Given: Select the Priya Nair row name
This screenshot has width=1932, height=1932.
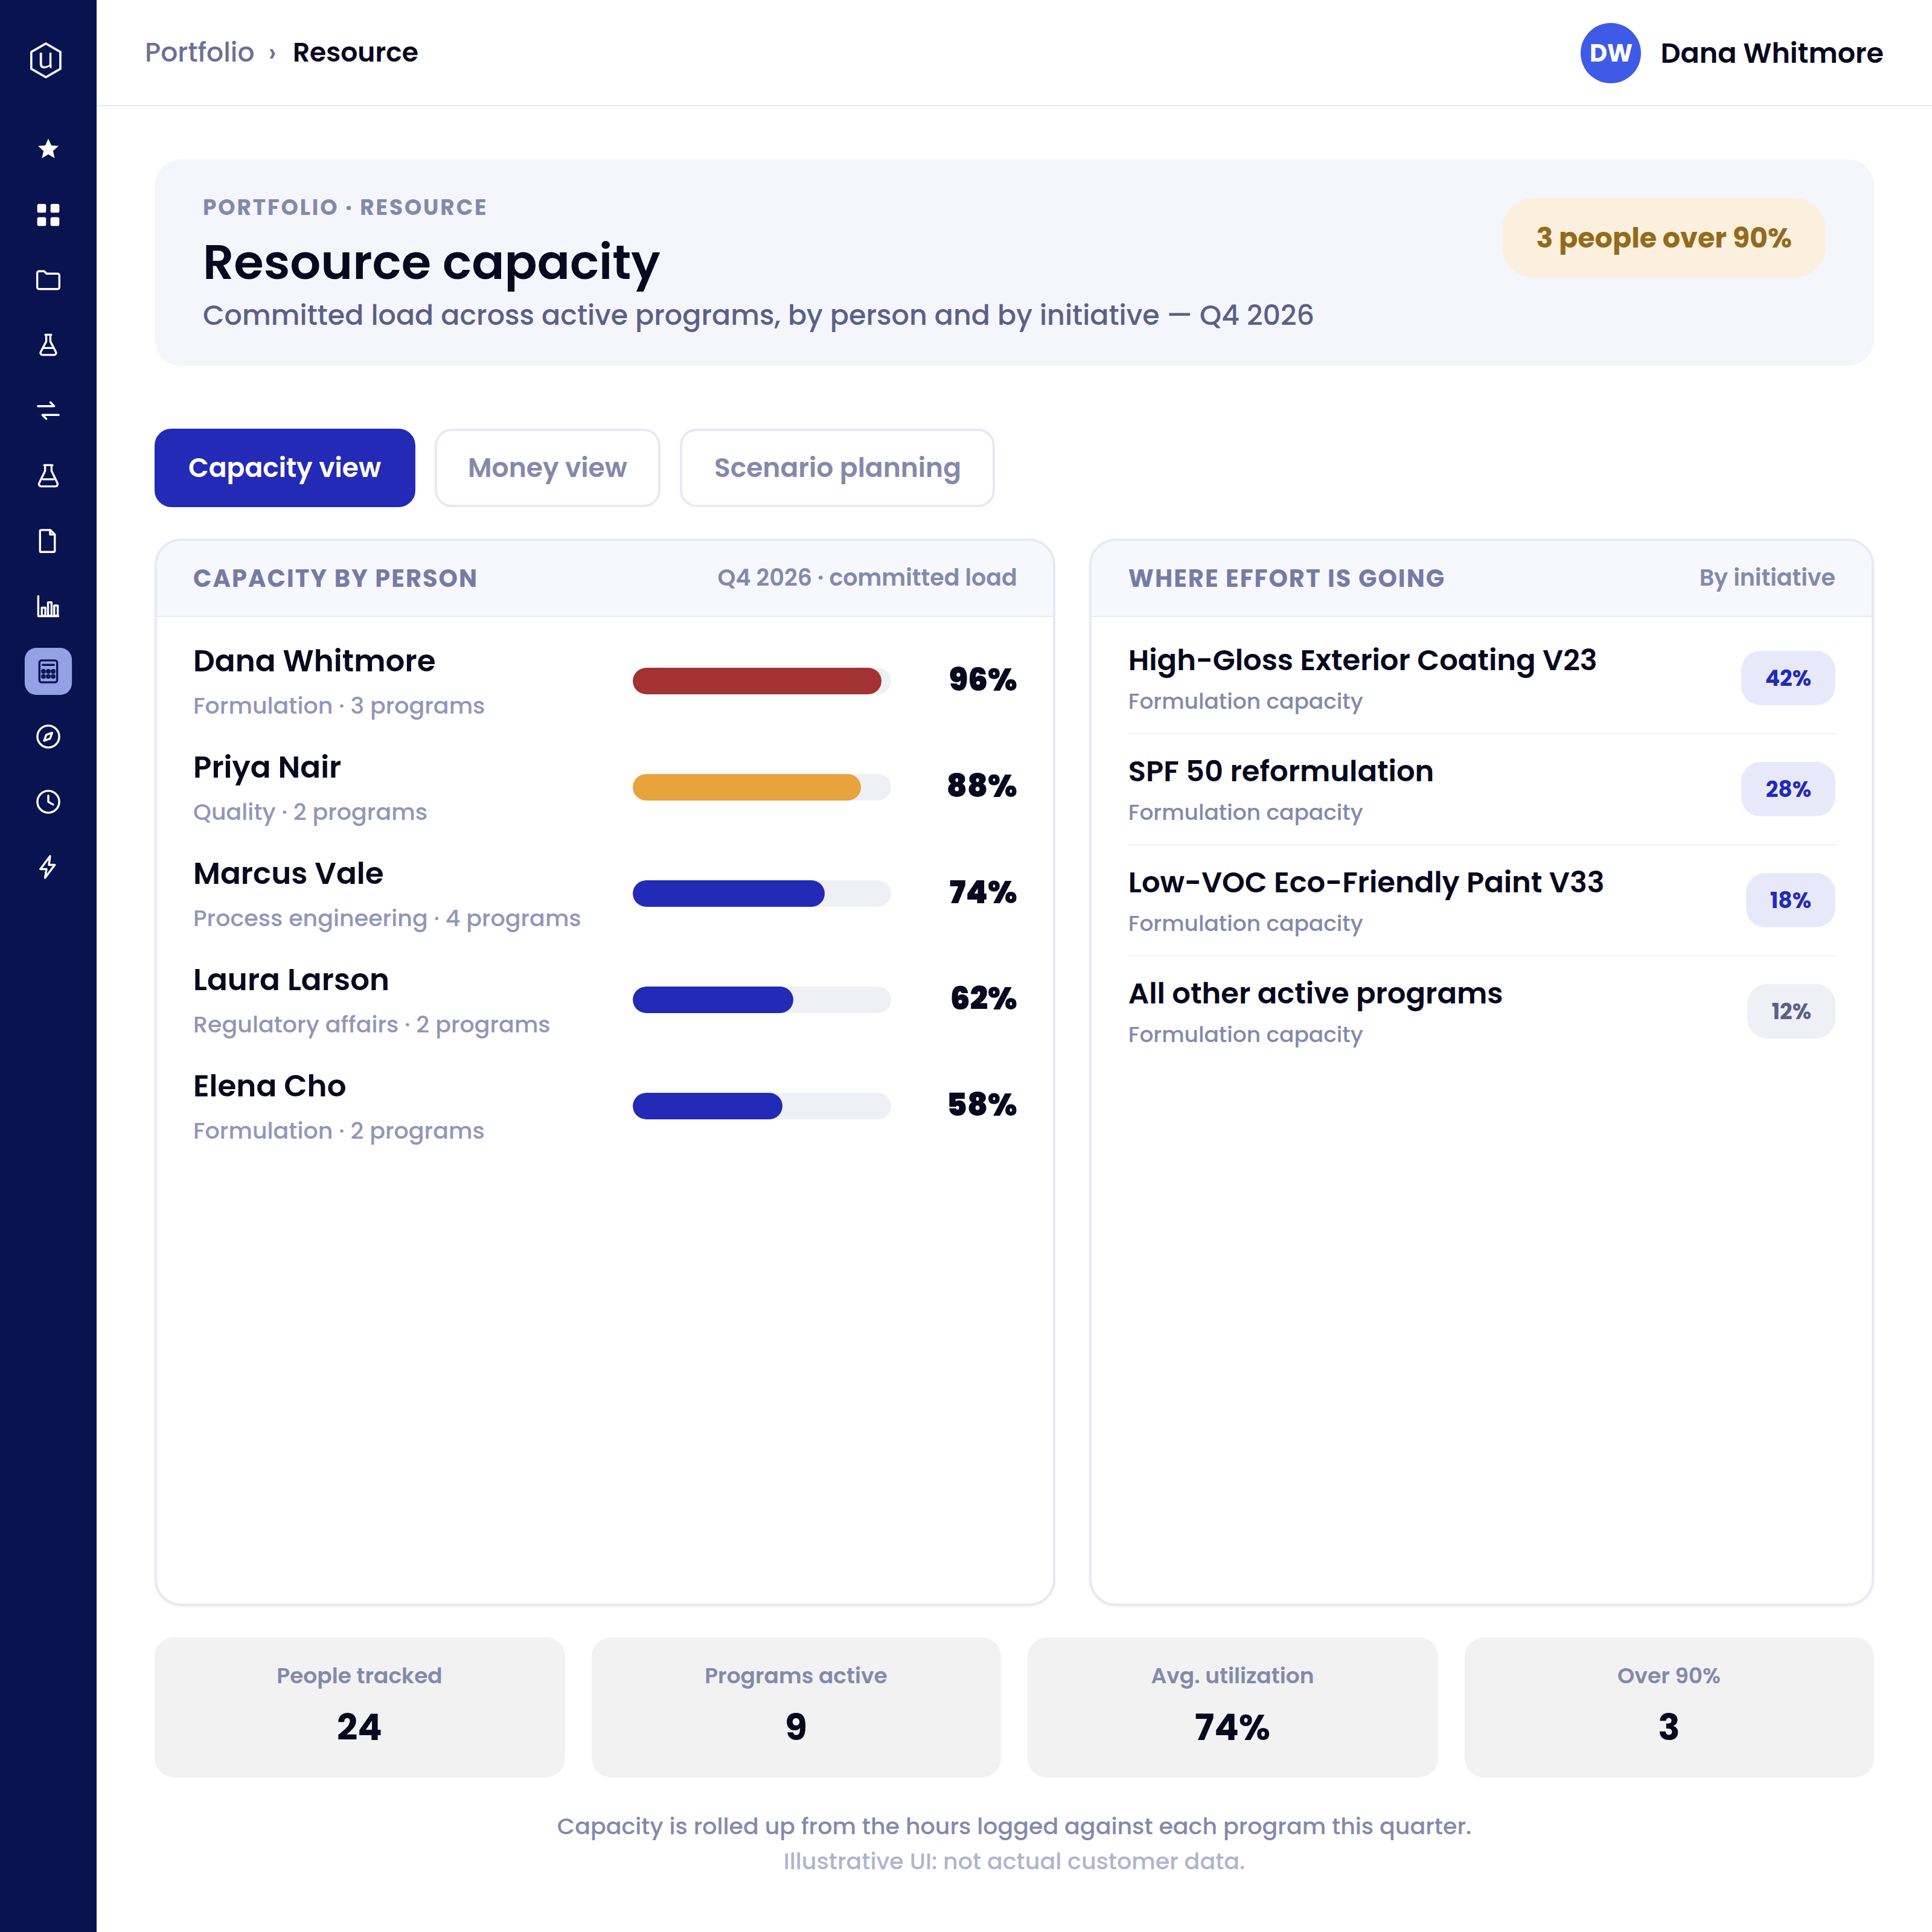Looking at the screenshot, I should (x=267, y=767).
